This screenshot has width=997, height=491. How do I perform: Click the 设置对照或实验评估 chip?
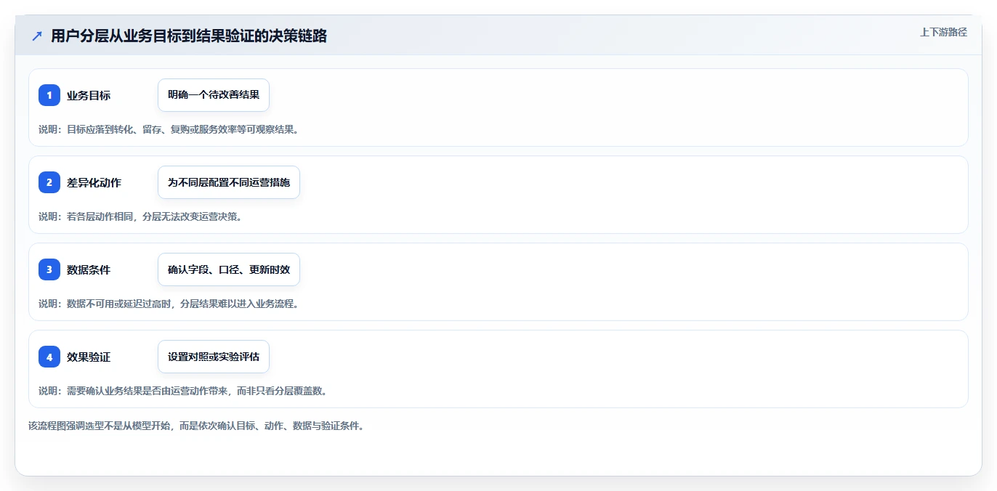pos(214,357)
